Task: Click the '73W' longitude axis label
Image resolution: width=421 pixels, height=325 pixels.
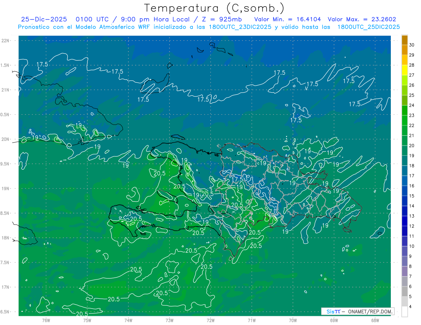Action: coord(169,320)
